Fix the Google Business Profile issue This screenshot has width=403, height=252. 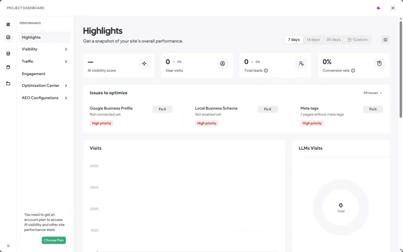pyautogui.click(x=162, y=109)
